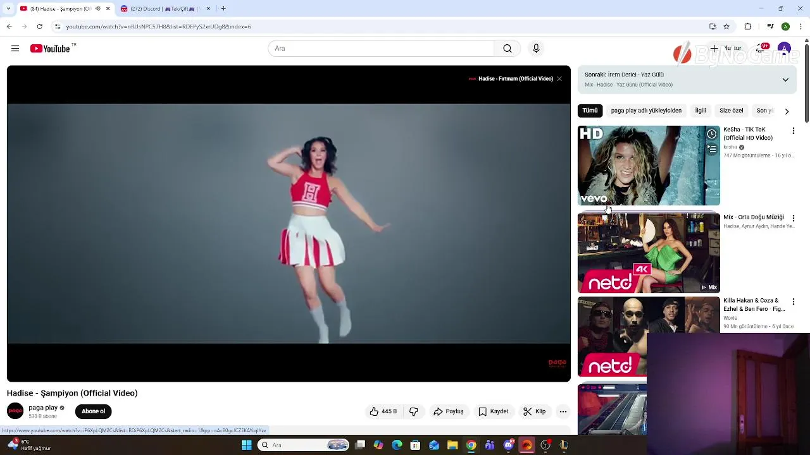Open the paga play channel name
The image size is (810, 455).
[x=43, y=408]
